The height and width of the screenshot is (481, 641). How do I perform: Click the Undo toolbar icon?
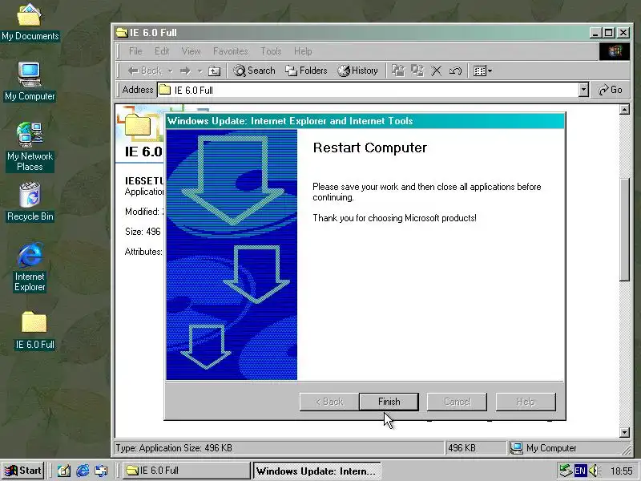[455, 71]
